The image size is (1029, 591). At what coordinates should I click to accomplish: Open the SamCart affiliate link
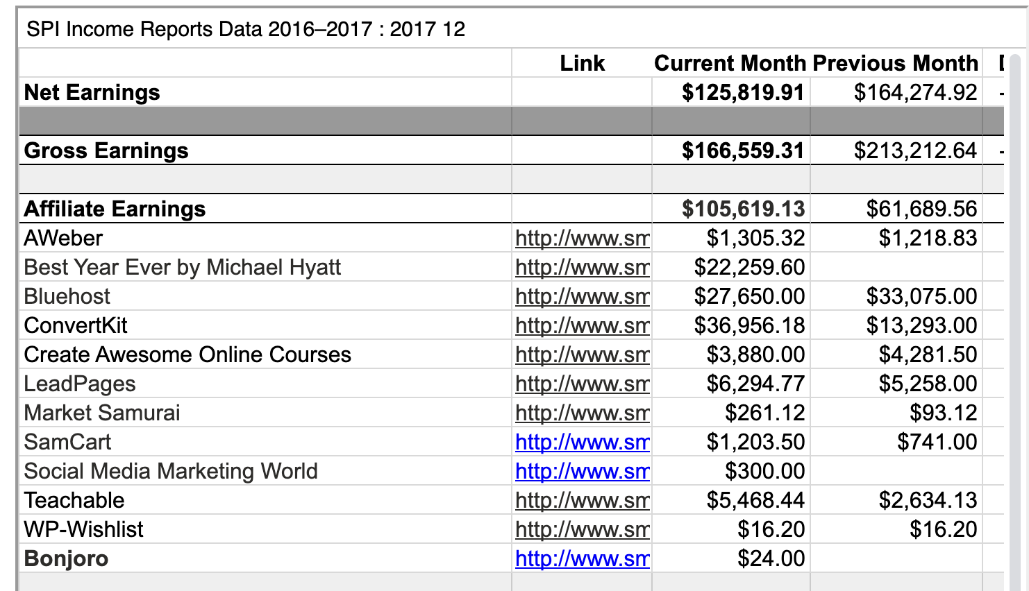[582, 442]
